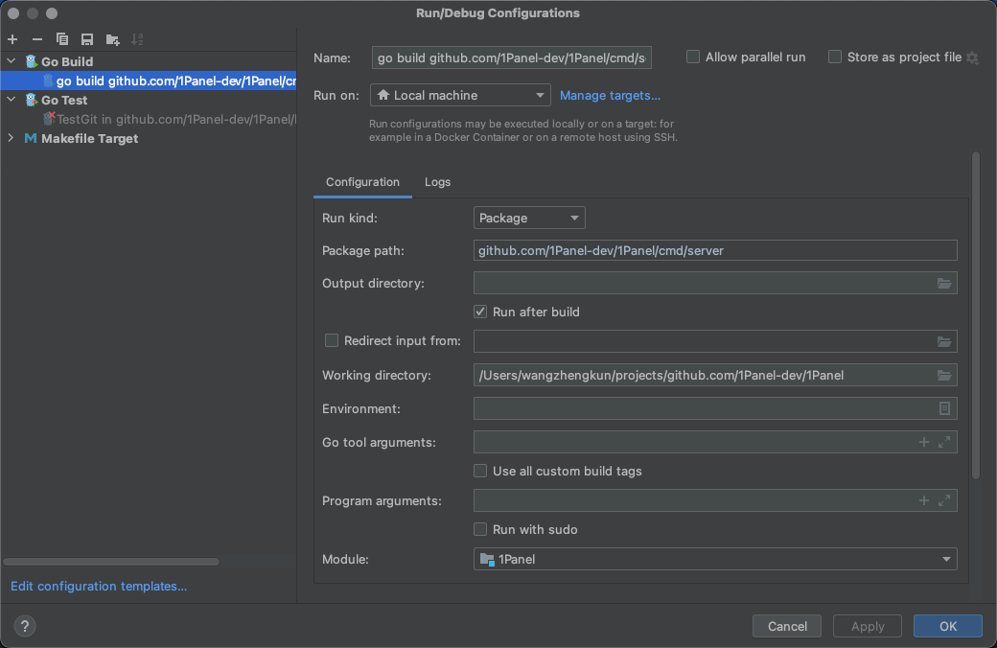
Task: Uncheck the Run after build checkbox
Action: tap(481, 312)
